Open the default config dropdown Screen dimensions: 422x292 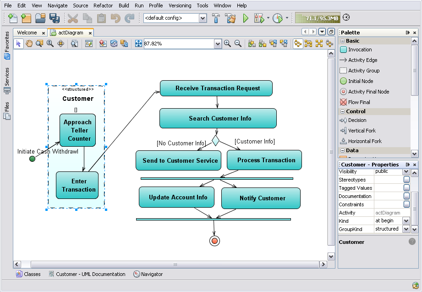(203, 18)
